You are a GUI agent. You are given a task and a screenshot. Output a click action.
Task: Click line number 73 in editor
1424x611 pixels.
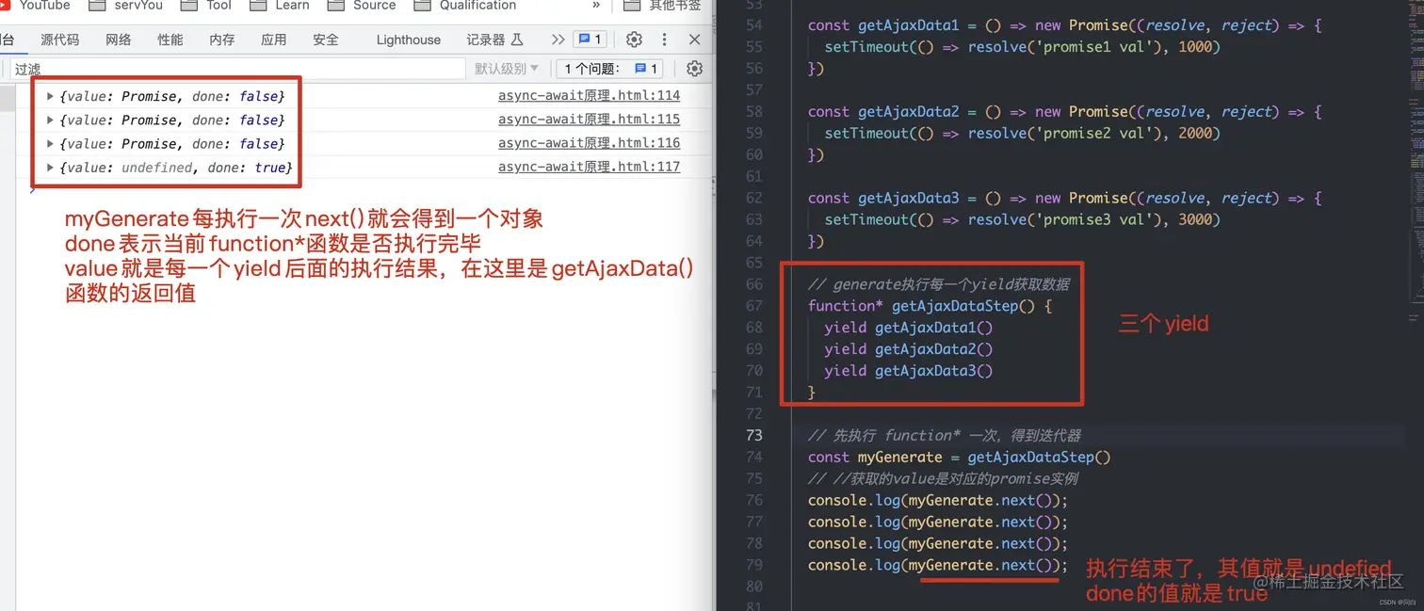[x=753, y=435]
